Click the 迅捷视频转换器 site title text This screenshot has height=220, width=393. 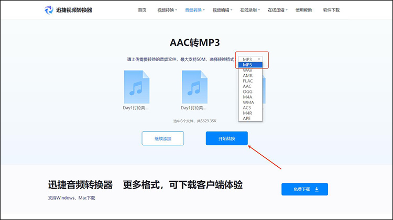coord(74,10)
